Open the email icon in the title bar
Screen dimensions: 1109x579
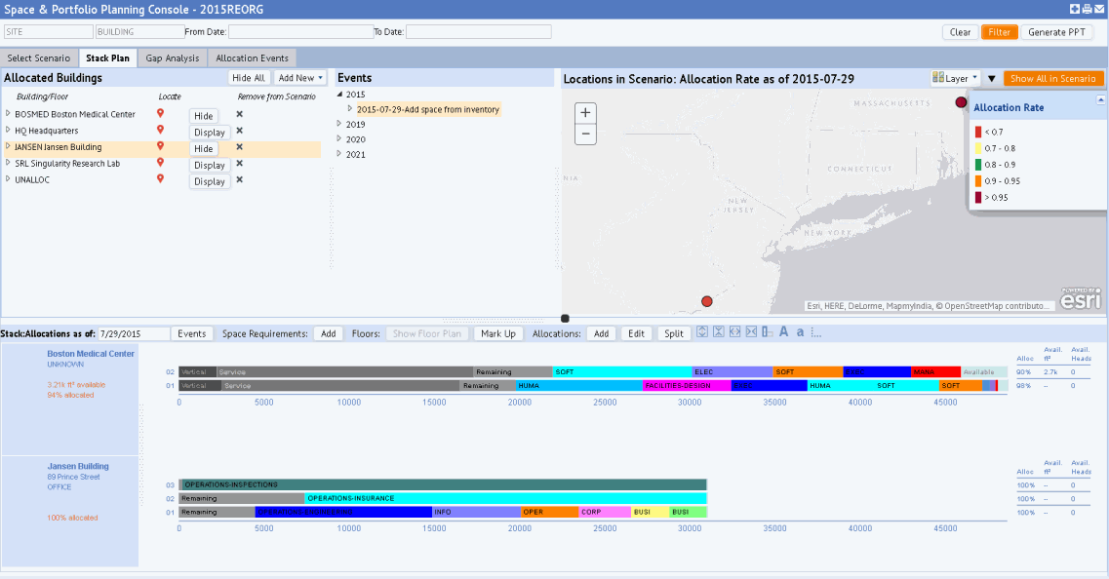(x=1097, y=8)
